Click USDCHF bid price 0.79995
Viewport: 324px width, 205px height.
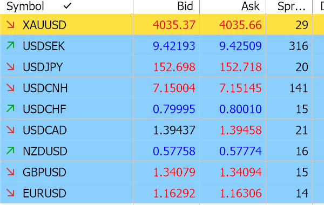pos(174,109)
